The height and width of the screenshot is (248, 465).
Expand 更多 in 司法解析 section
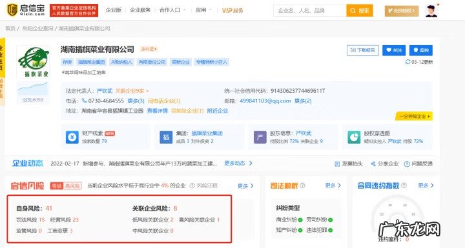333,186
